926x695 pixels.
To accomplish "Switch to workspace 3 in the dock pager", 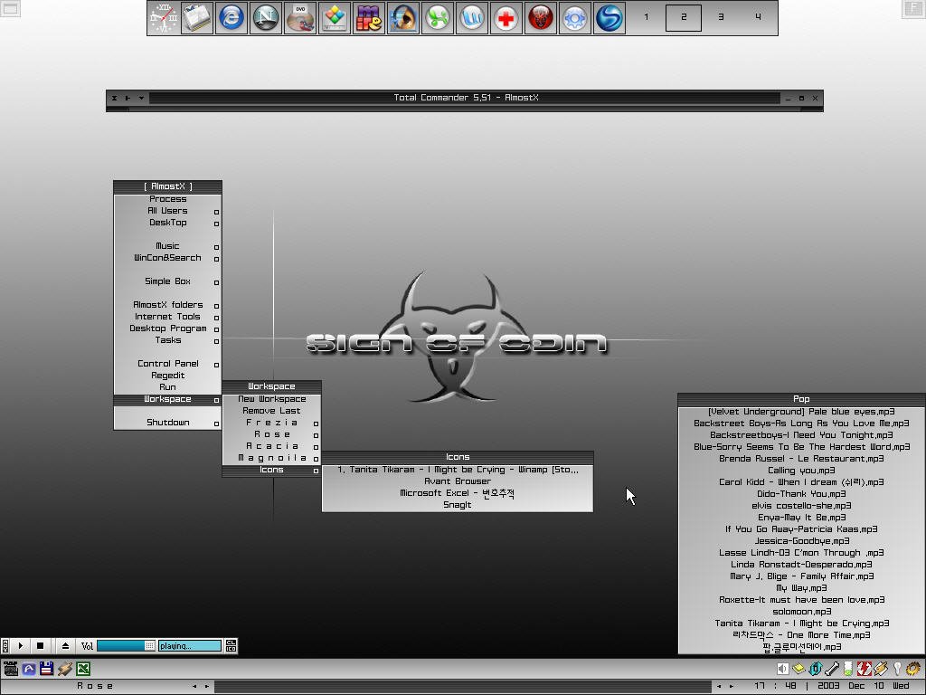I will pyautogui.click(x=721, y=17).
